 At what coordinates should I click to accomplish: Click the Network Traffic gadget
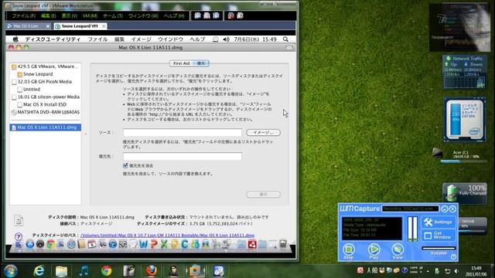pos(464,72)
